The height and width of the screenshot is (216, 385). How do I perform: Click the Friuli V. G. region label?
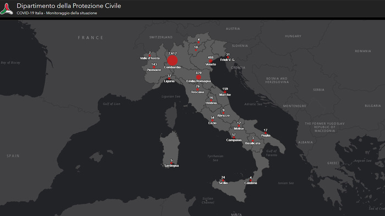click(x=227, y=60)
